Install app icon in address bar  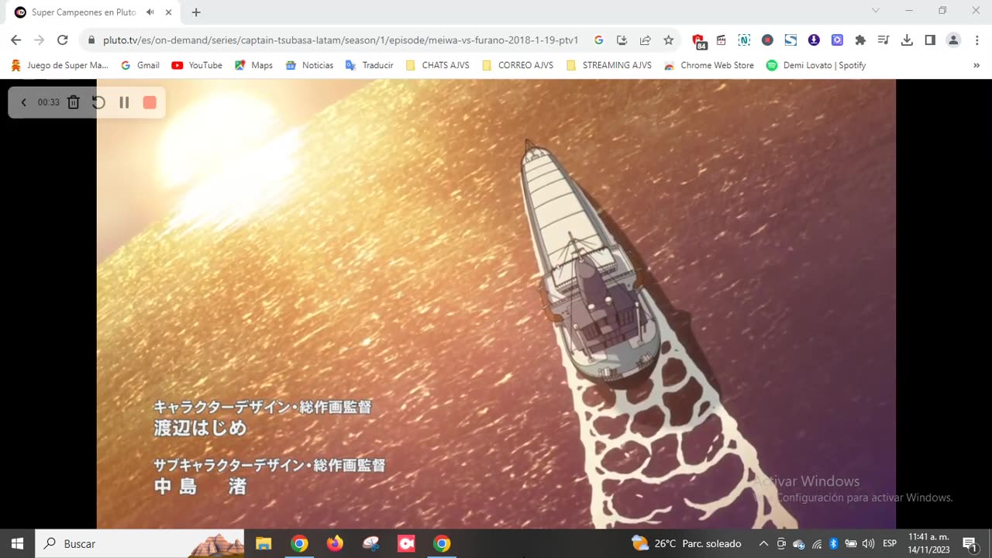tap(622, 40)
